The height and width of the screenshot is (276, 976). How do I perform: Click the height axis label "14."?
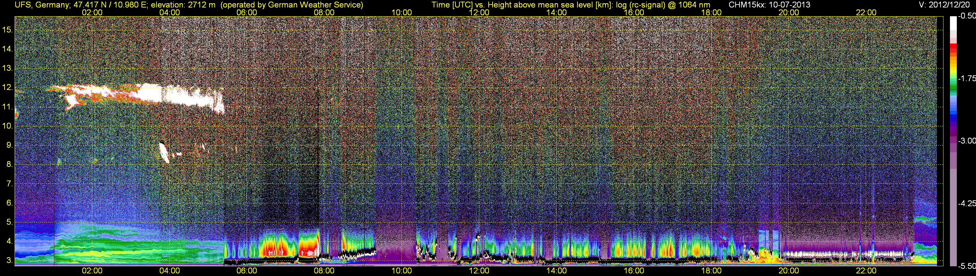[7, 49]
